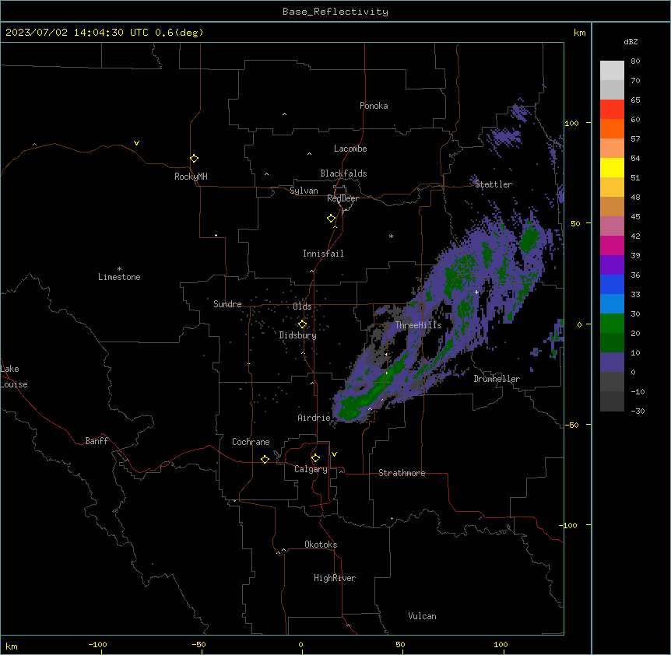Click the Cochrane label

pyautogui.click(x=251, y=442)
